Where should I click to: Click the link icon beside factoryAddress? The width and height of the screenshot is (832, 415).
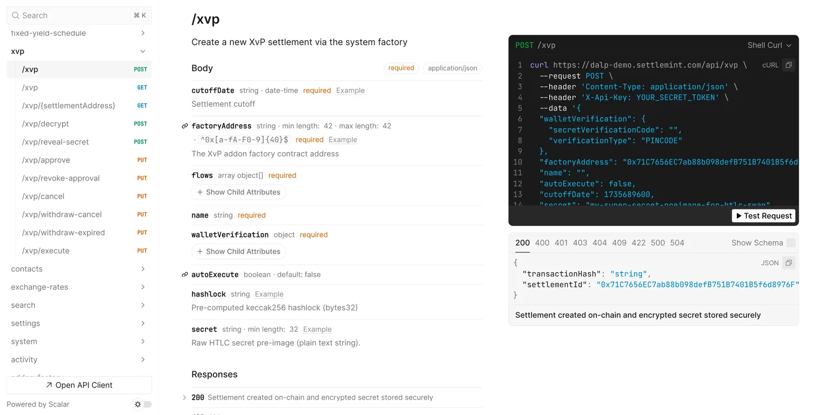[x=185, y=126]
